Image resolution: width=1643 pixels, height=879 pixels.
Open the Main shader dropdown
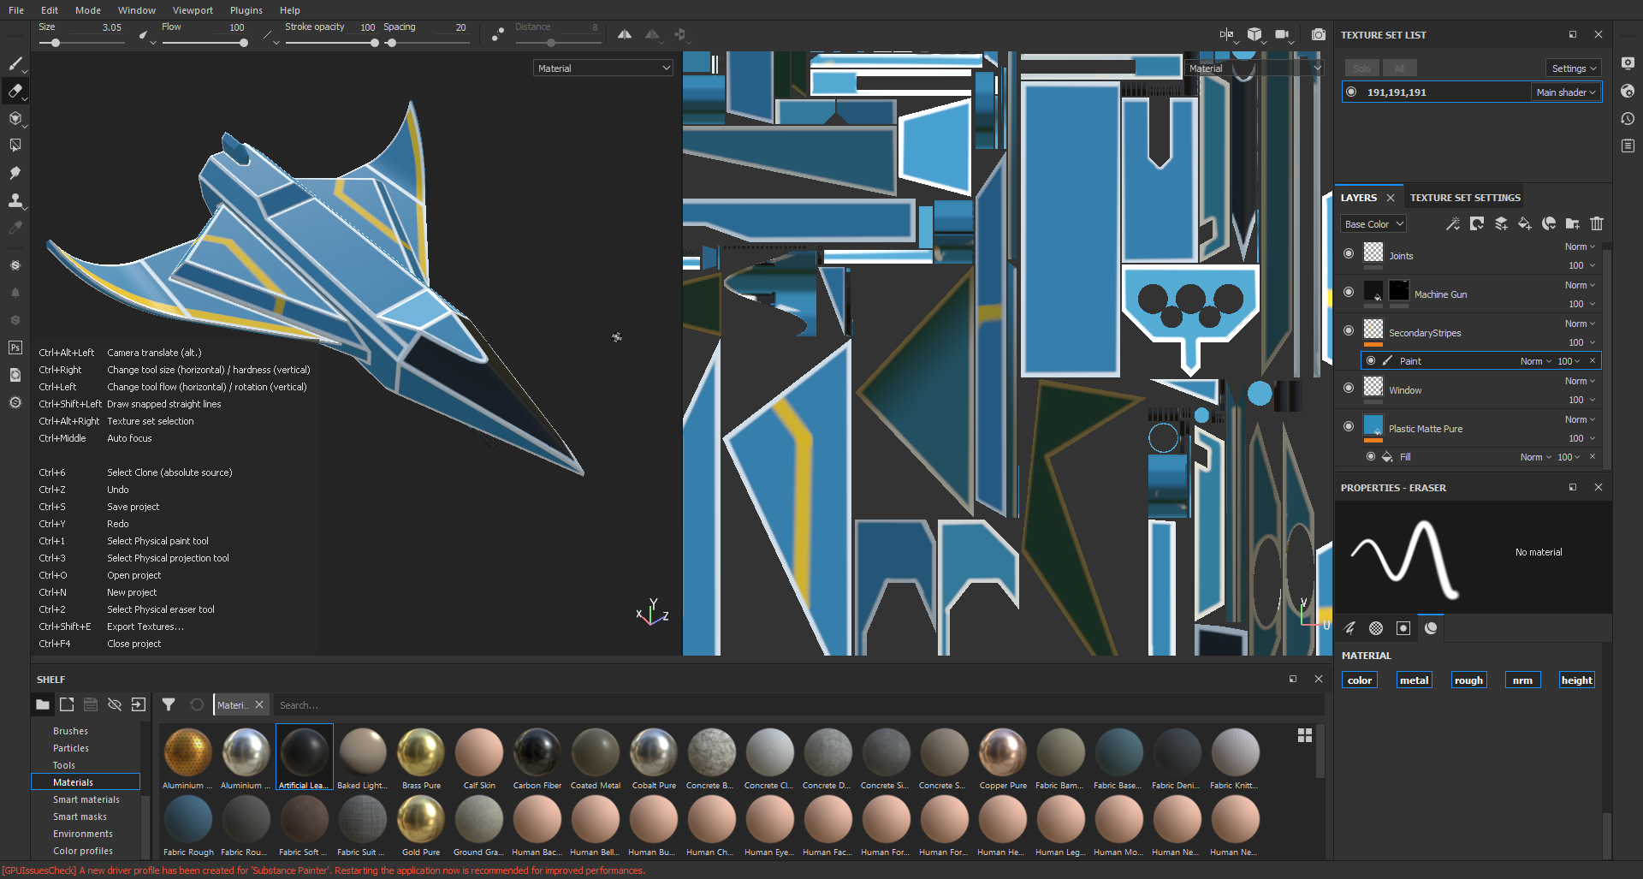(x=1566, y=92)
